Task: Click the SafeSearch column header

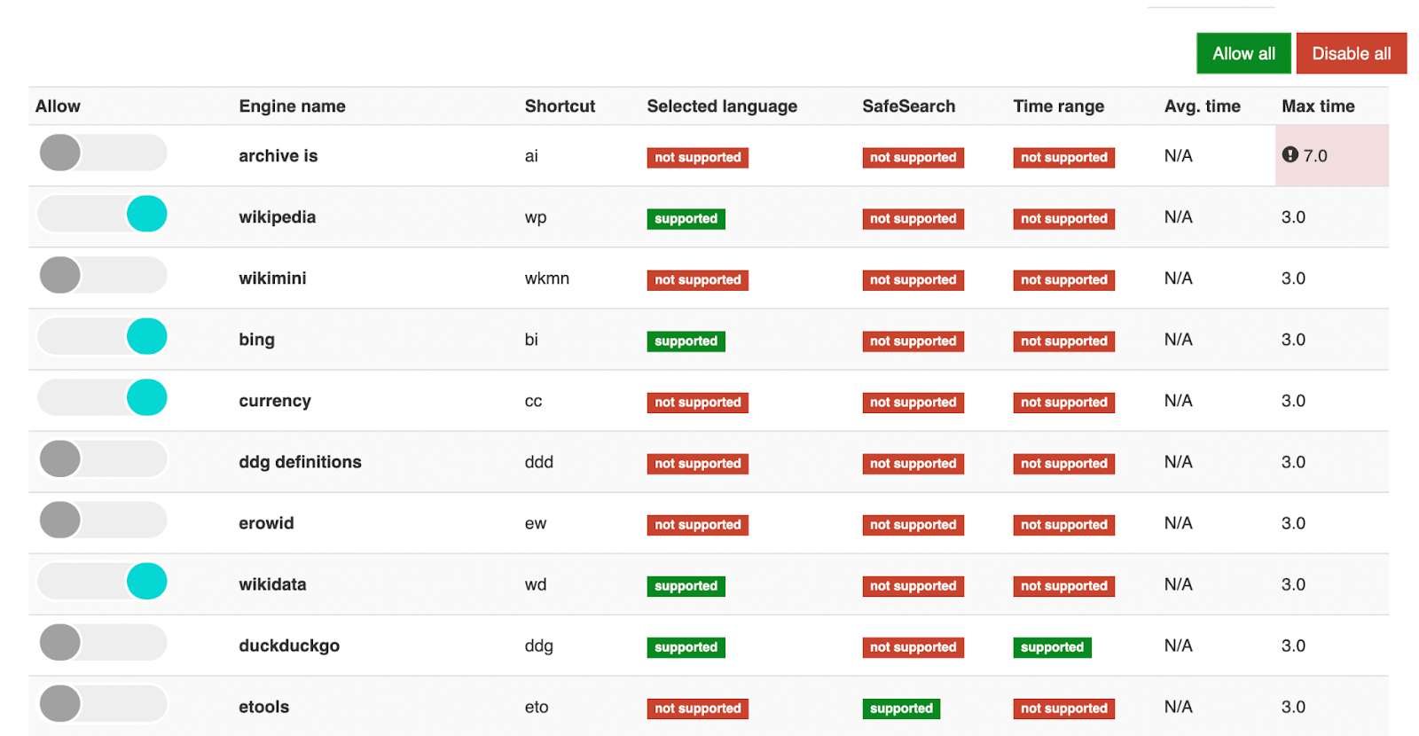Action: tap(908, 106)
